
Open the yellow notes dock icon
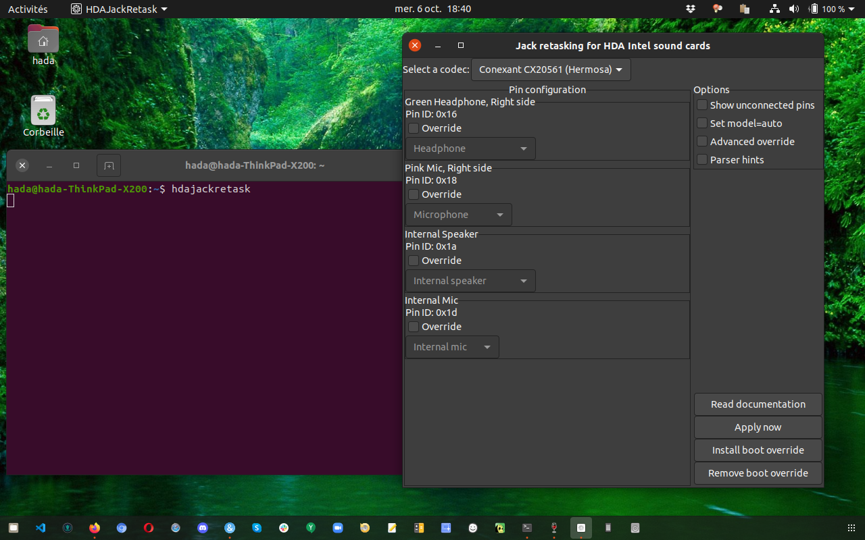coord(392,528)
